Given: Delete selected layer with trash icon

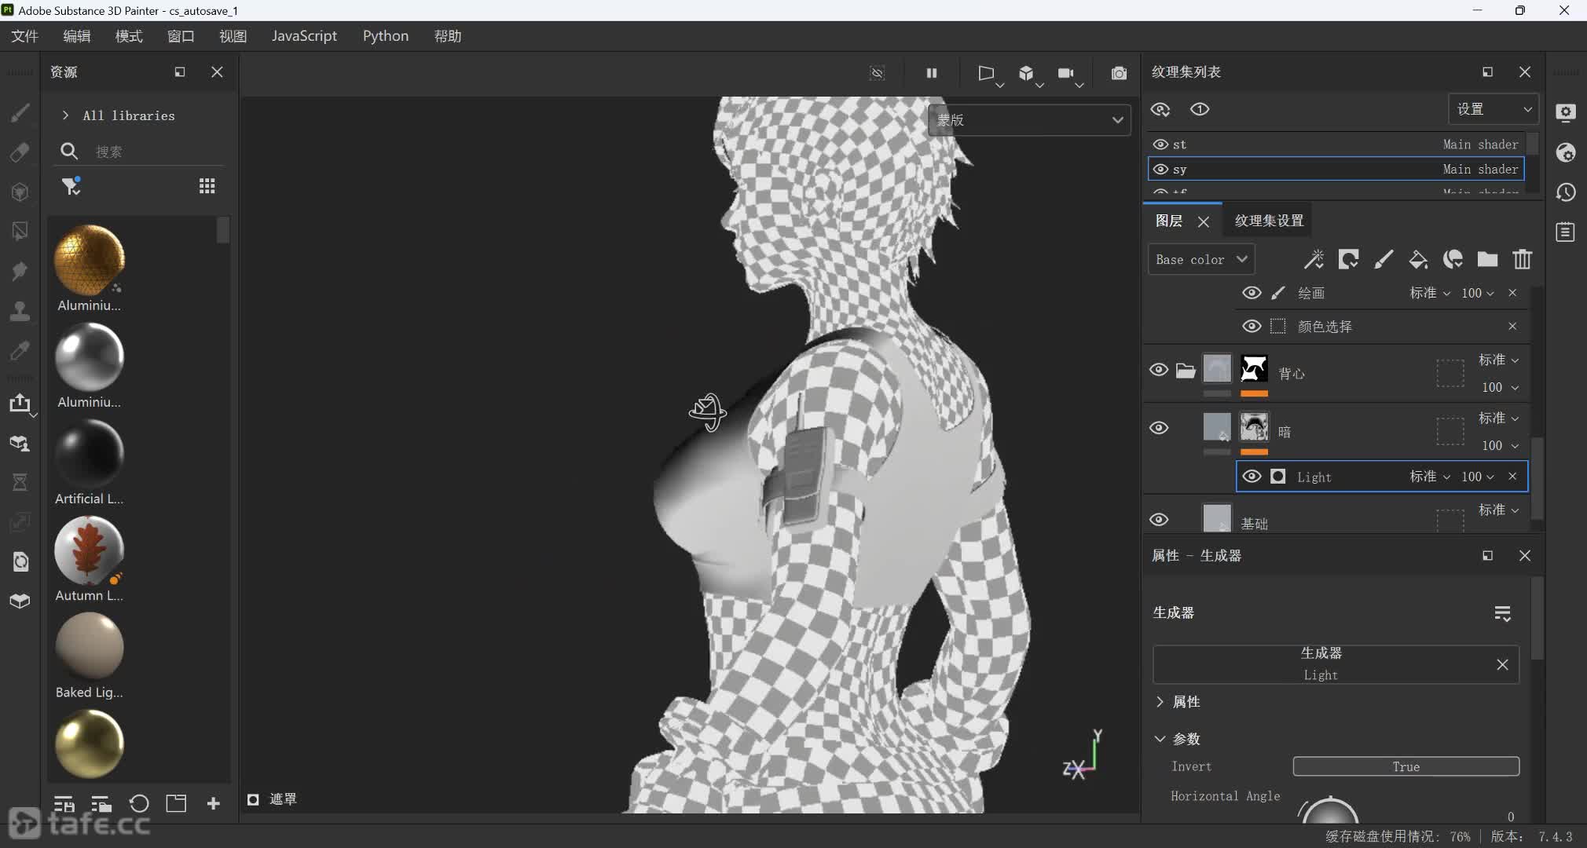Looking at the screenshot, I should pyautogui.click(x=1523, y=259).
